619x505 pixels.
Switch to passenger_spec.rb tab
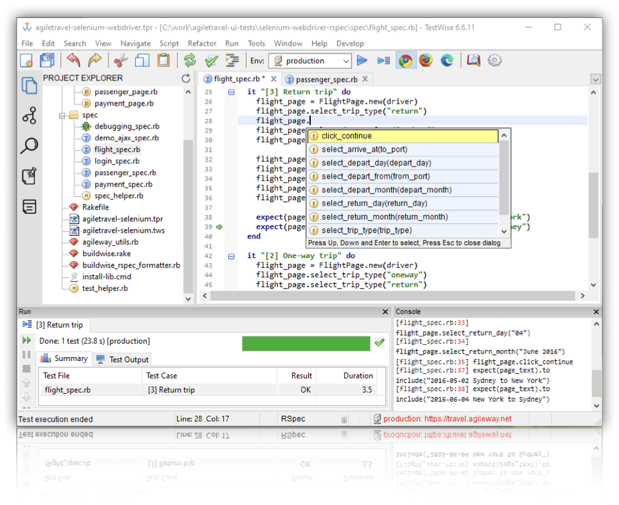click(326, 79)
